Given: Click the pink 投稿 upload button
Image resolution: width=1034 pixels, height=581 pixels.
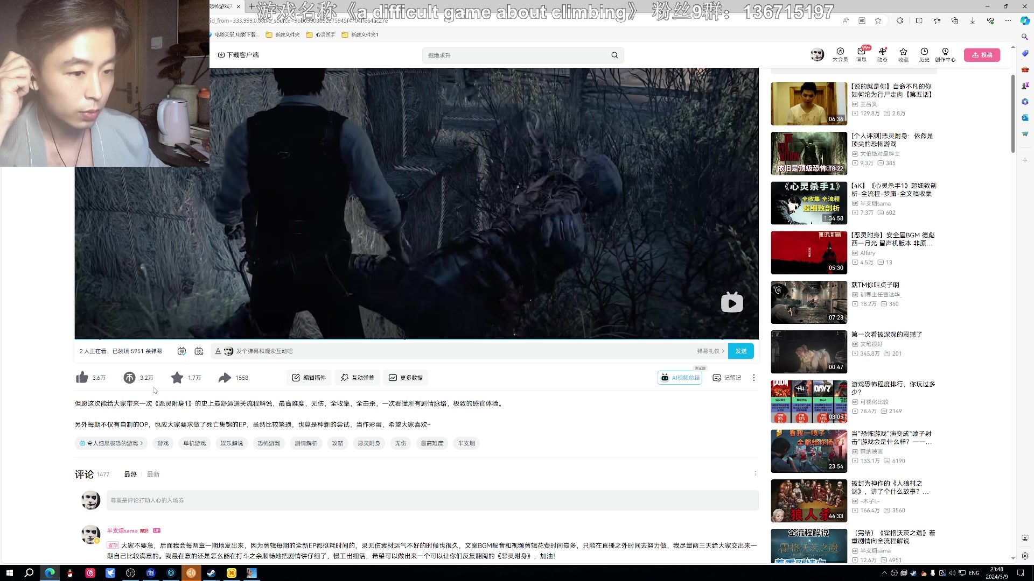Looking at the screenshot, I should [982, 55].
